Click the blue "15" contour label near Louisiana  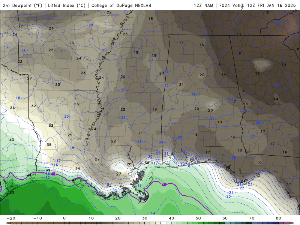point(115,190)
